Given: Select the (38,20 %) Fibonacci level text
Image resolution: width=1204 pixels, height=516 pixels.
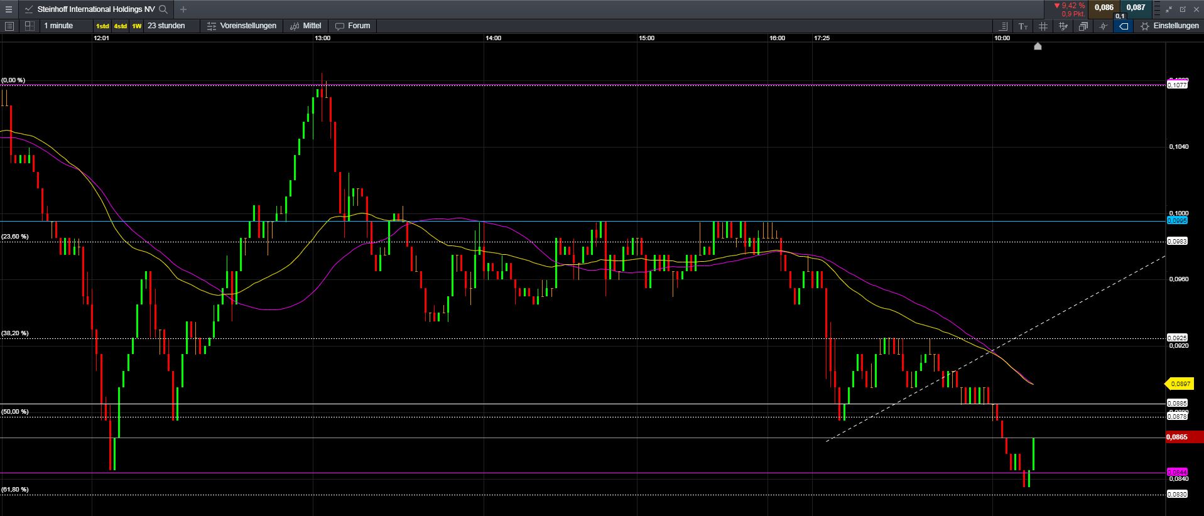Looking at the screenshot, I should coord(14,333).
